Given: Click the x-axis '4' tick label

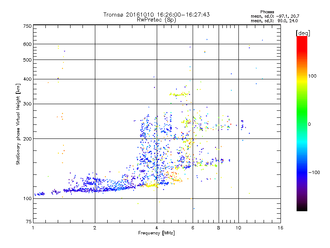Looking at the screenshot, I should 157,228.
